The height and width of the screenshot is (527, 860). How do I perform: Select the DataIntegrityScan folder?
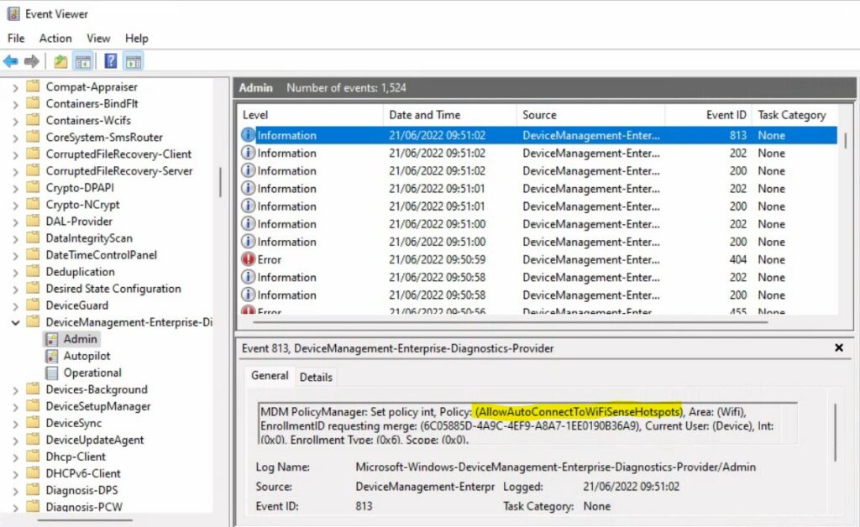click(89, 238)
